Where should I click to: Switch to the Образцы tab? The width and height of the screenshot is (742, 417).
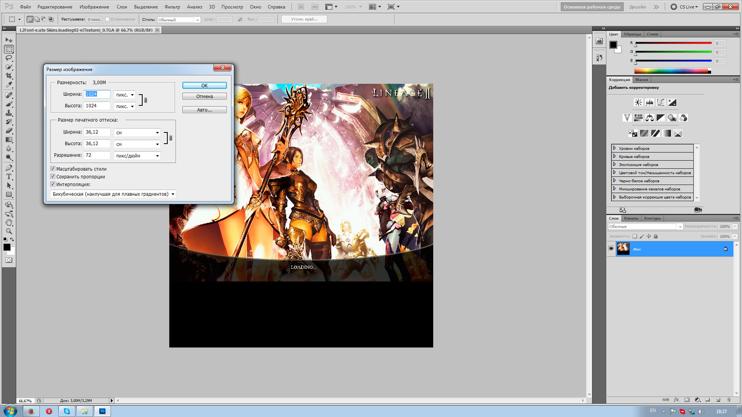pos(632,34)
